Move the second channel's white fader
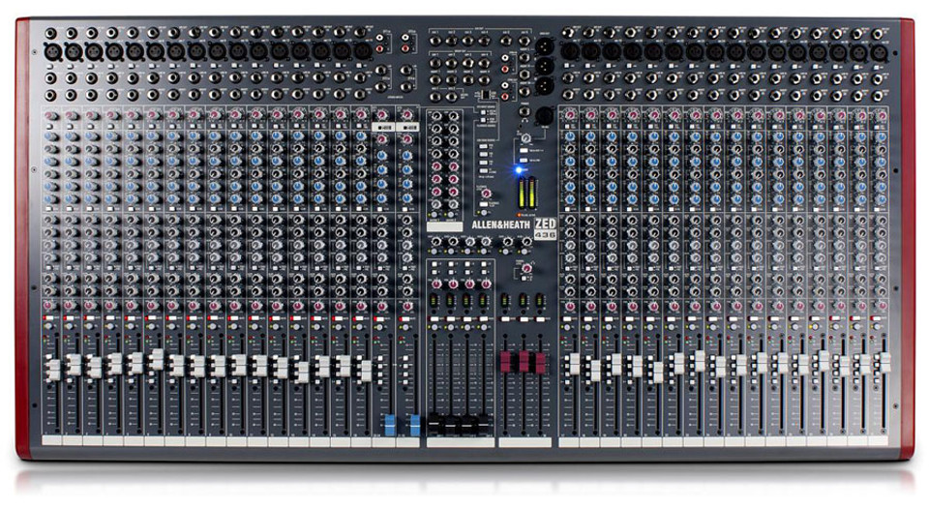 (74, 365)
